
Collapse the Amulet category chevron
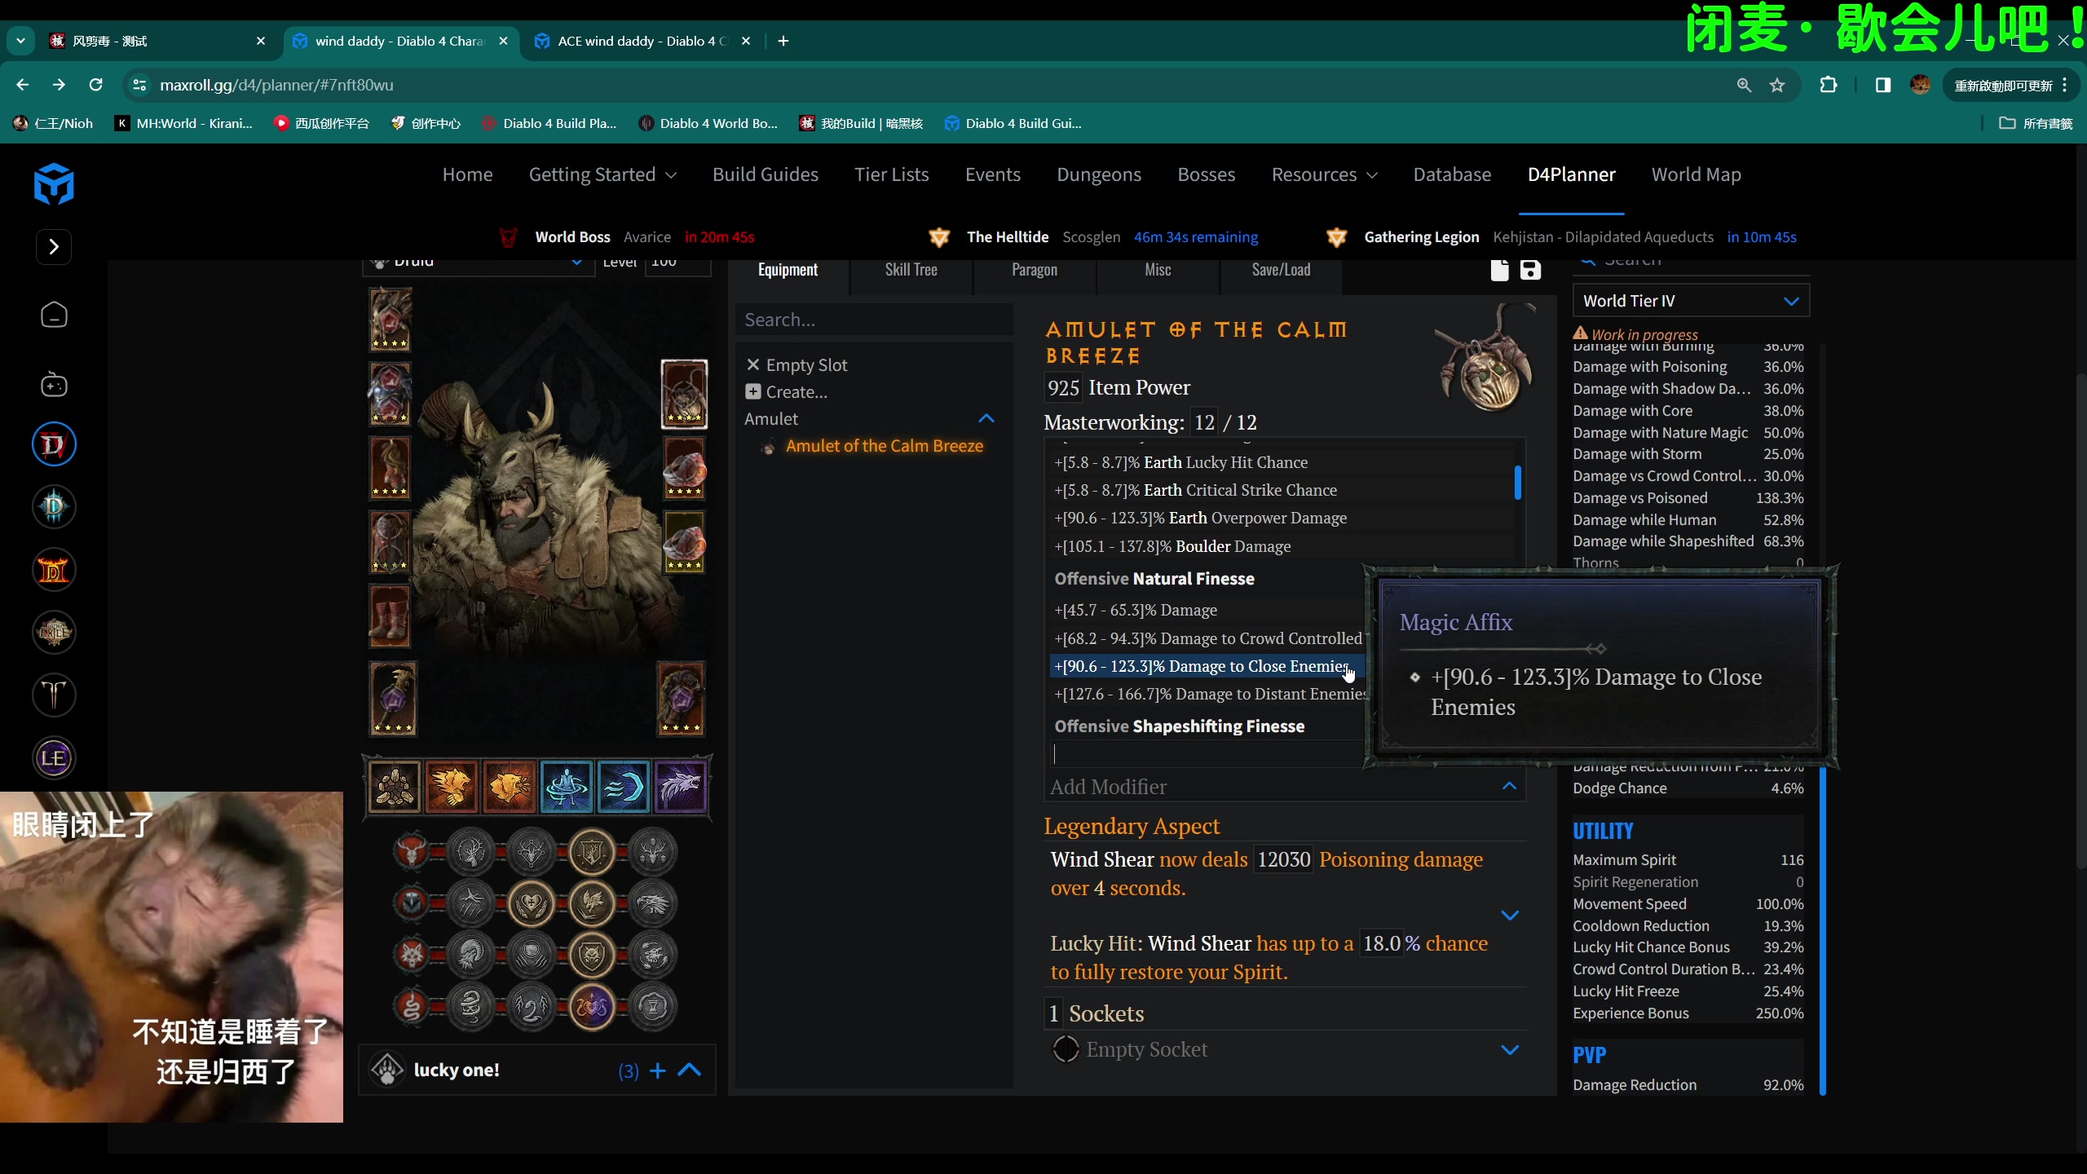pos(986,419)
